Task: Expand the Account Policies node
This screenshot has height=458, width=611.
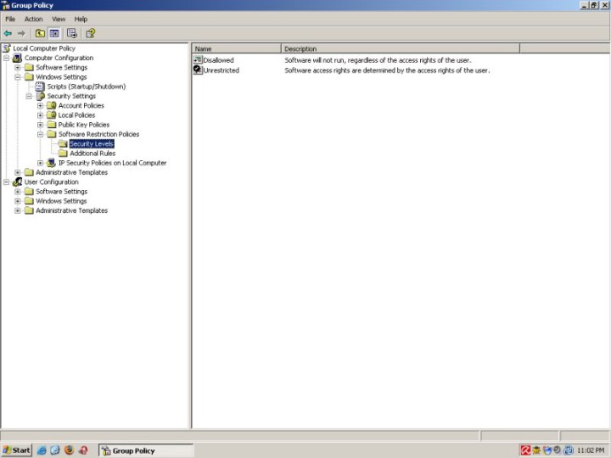Action: click(40, 106)
